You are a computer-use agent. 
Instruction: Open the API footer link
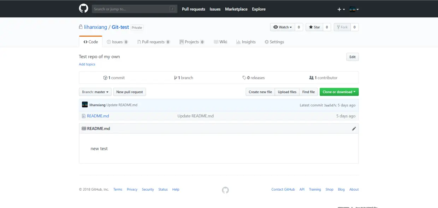(302, 190)
